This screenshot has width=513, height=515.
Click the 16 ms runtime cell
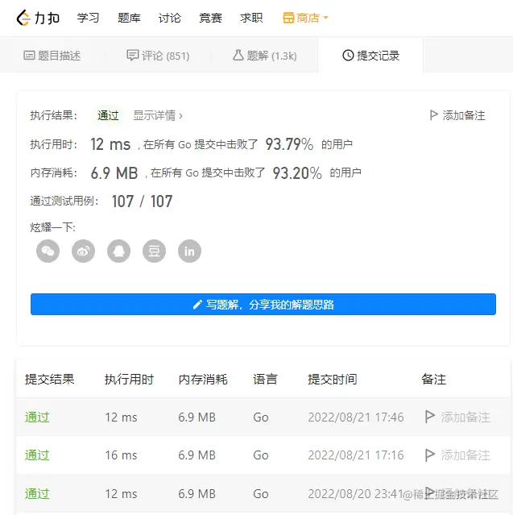(x=121, y=455)
